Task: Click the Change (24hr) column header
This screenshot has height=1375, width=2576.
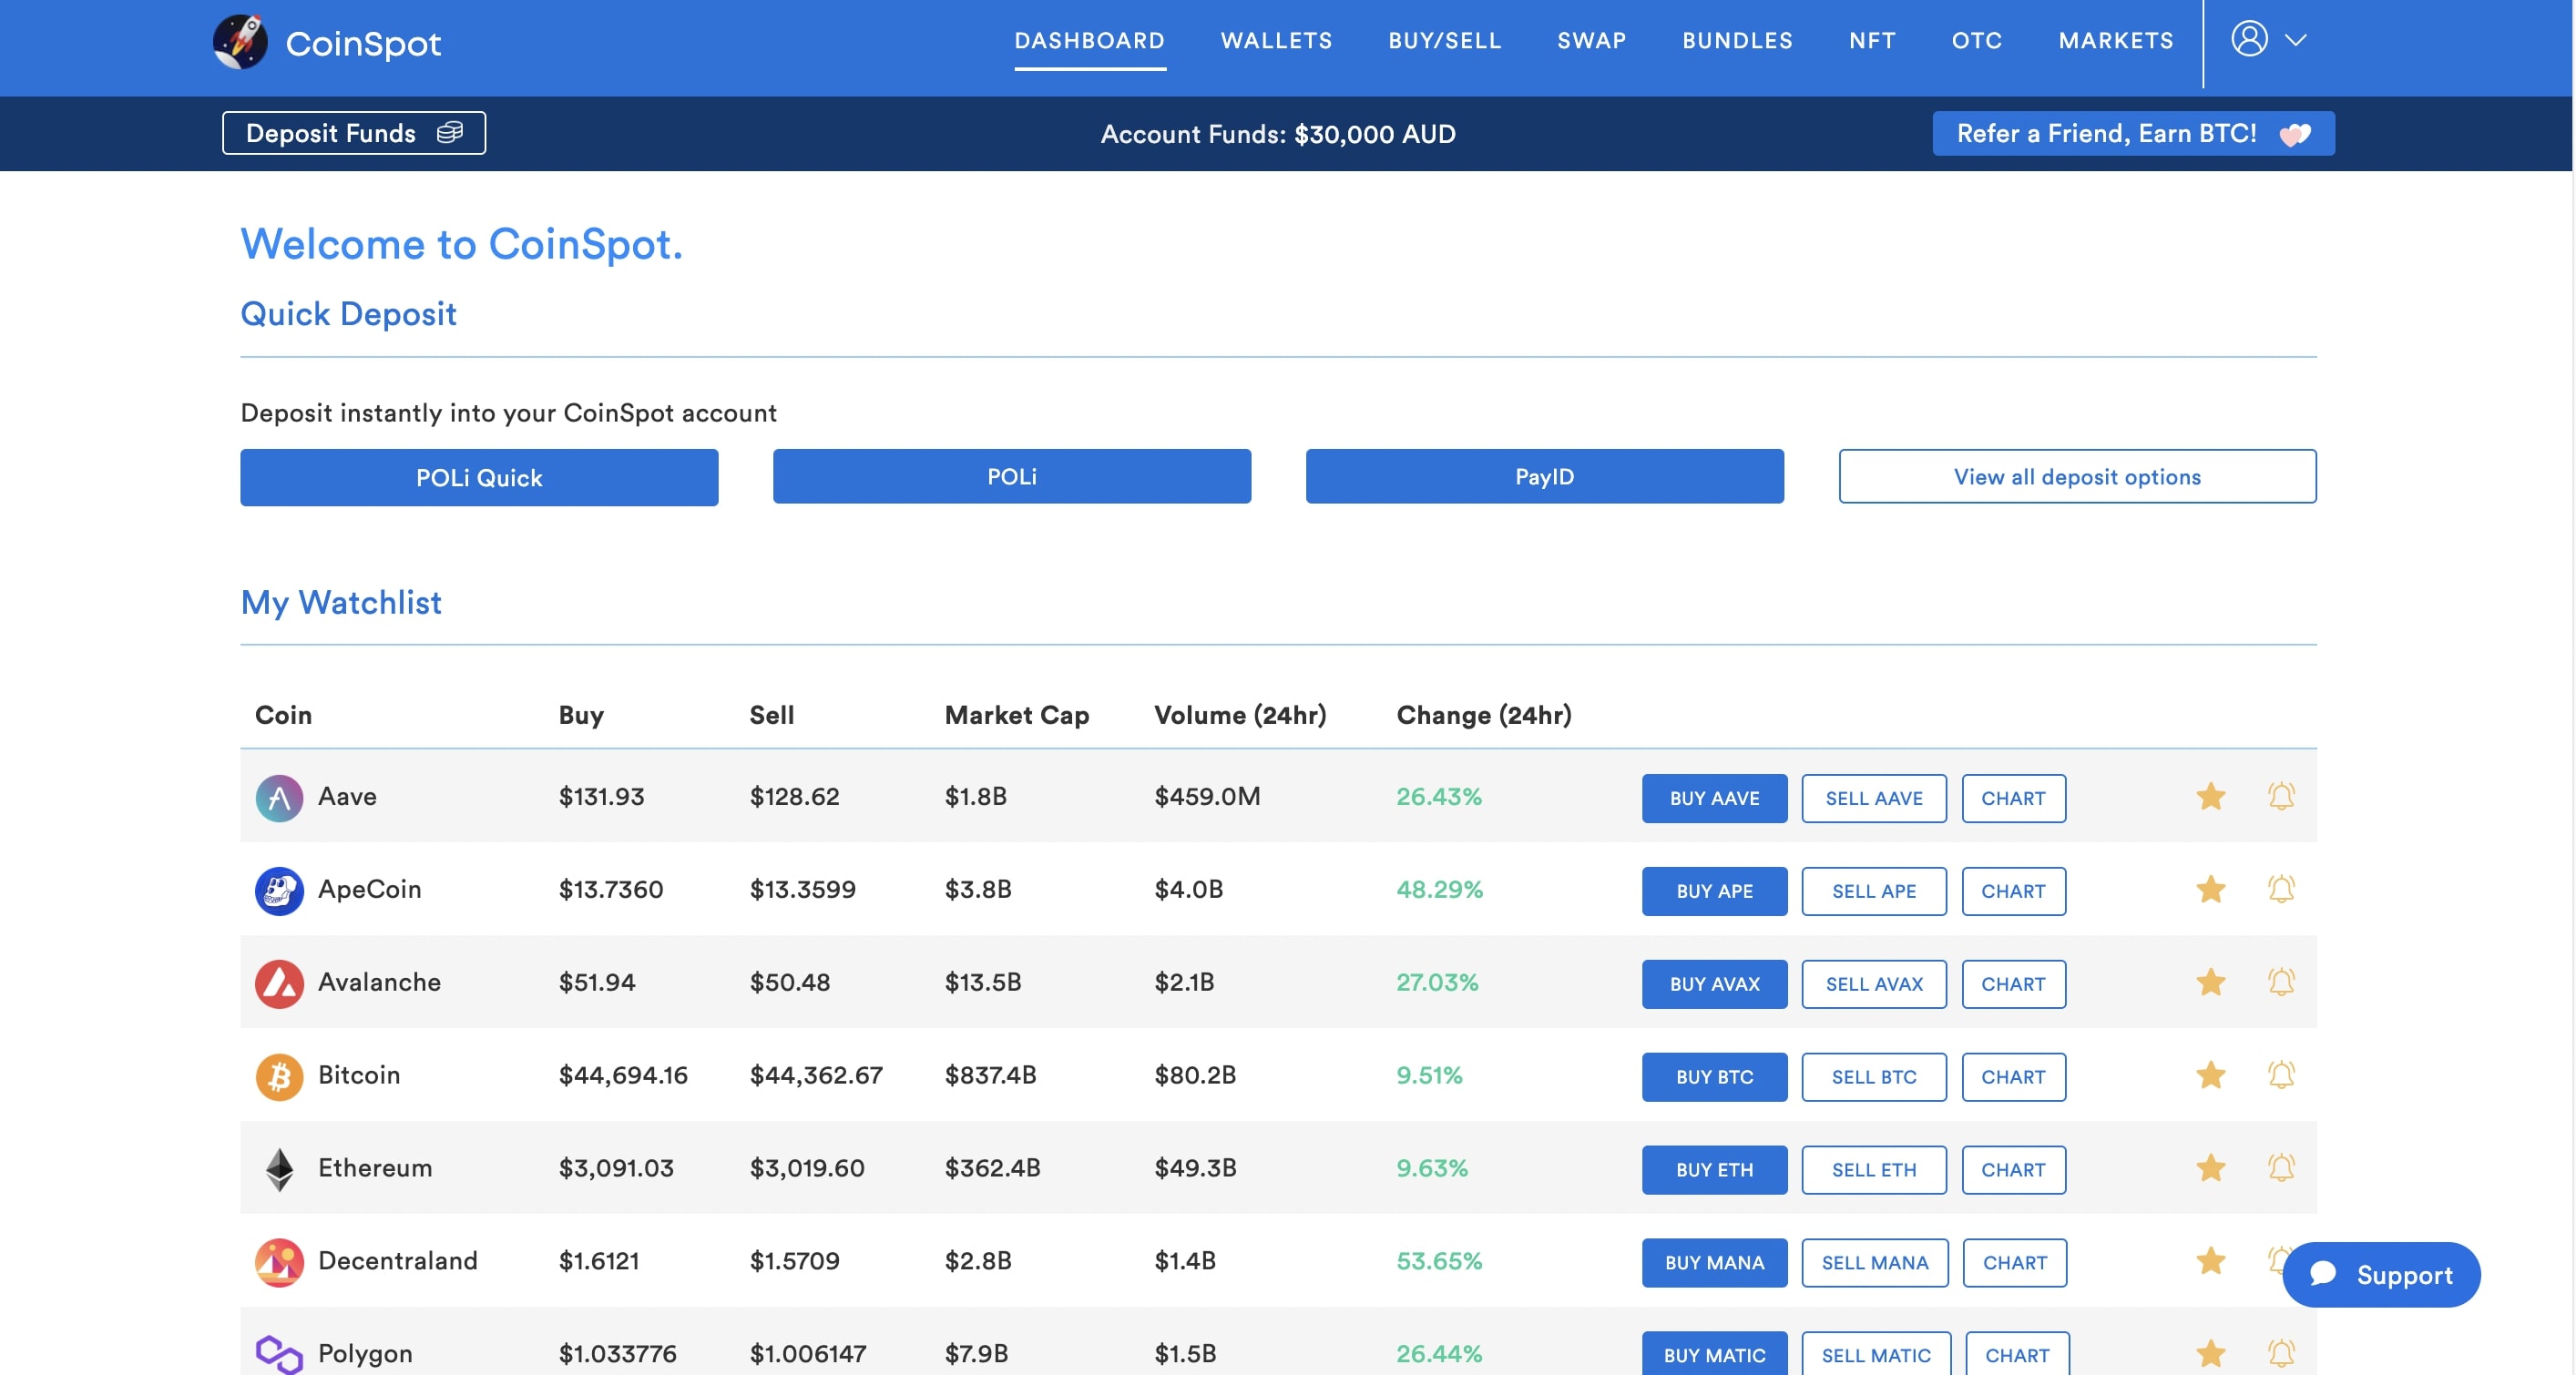Action: (x=1484, y=715)
